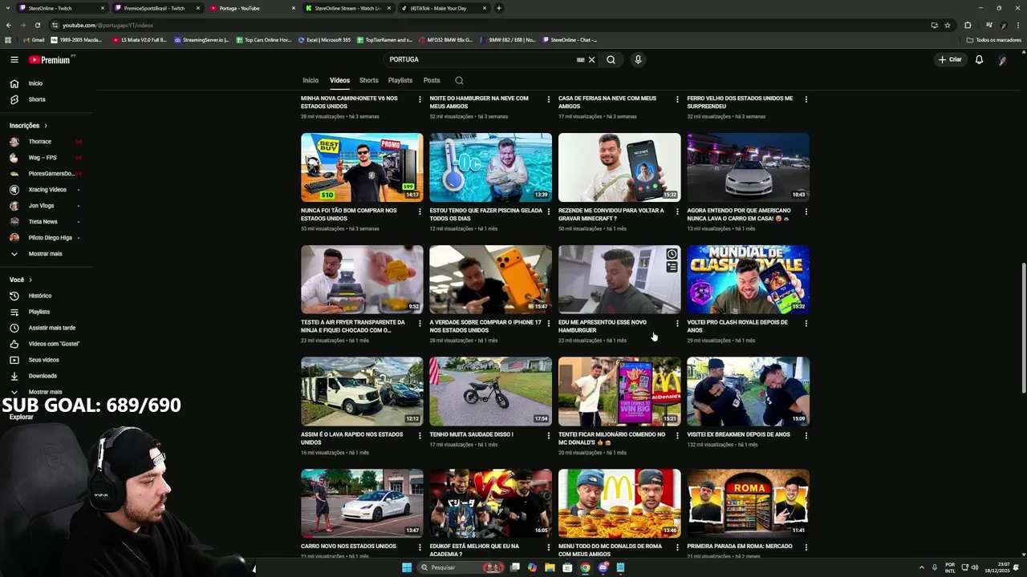This screenshot has width=1027, height=577.
Task: Open Chrome extensions puzzle icon
Action: (968, 25)
